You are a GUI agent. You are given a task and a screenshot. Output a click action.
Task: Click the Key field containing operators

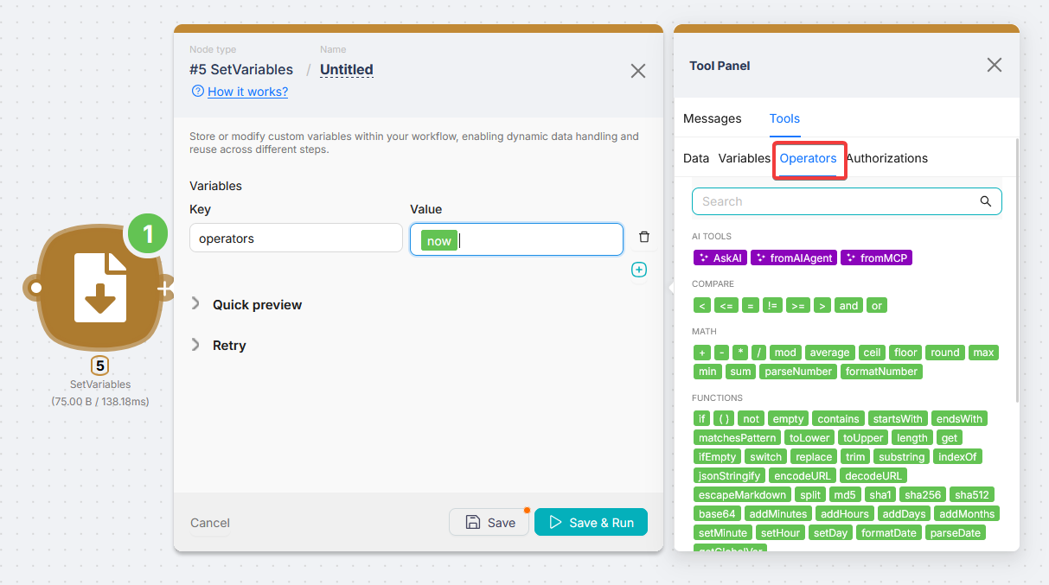296,238
